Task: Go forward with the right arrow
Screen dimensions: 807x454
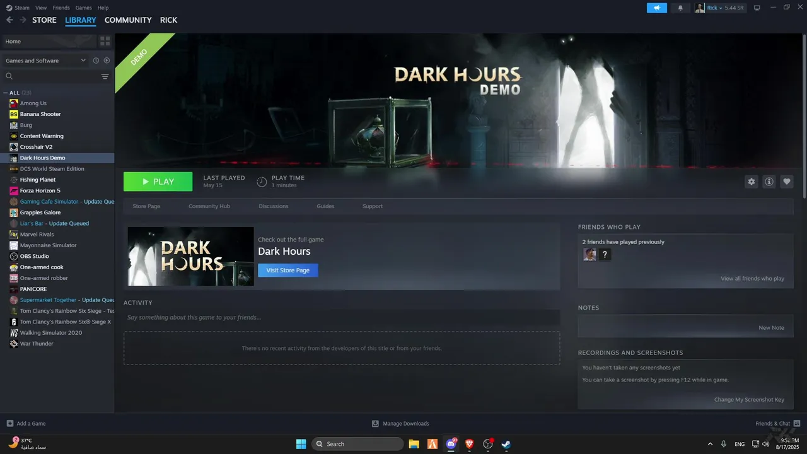Action: [x=23, y=20]
